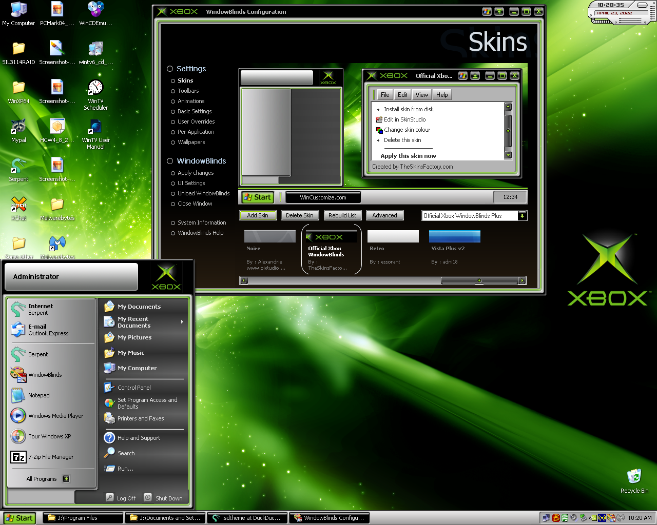Click the Add Skin button
Viewport: 657px width, 525px height.
[x=258, y=216]
